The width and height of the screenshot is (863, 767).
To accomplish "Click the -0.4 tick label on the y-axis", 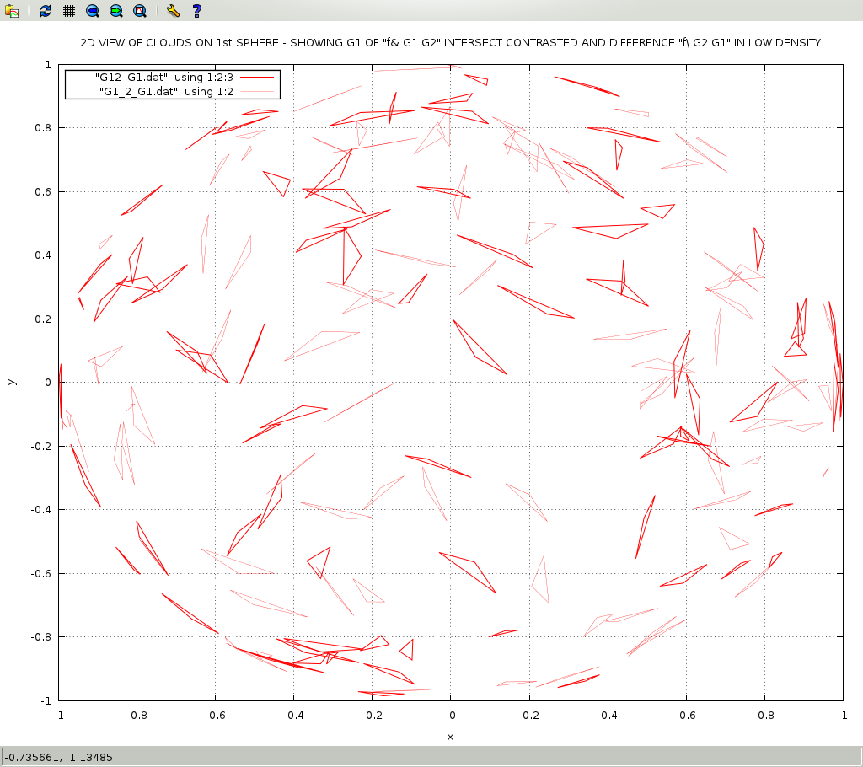I will [40, 510].
